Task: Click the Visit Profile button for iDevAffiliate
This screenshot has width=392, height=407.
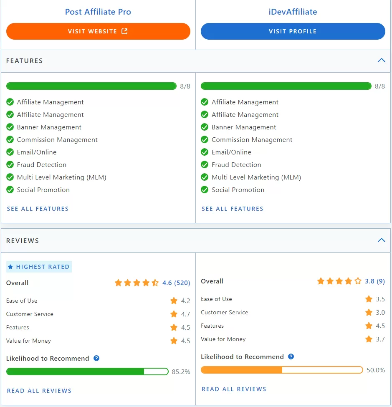Action: coord(293,31)
